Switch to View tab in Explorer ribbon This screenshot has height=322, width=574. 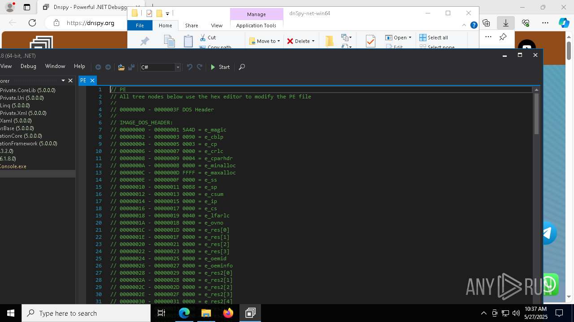point(217,25)
